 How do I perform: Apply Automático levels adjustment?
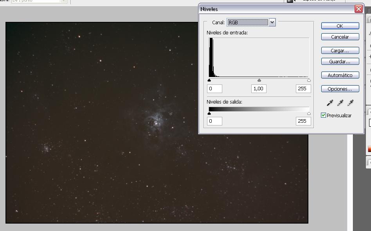pos(340,75)
